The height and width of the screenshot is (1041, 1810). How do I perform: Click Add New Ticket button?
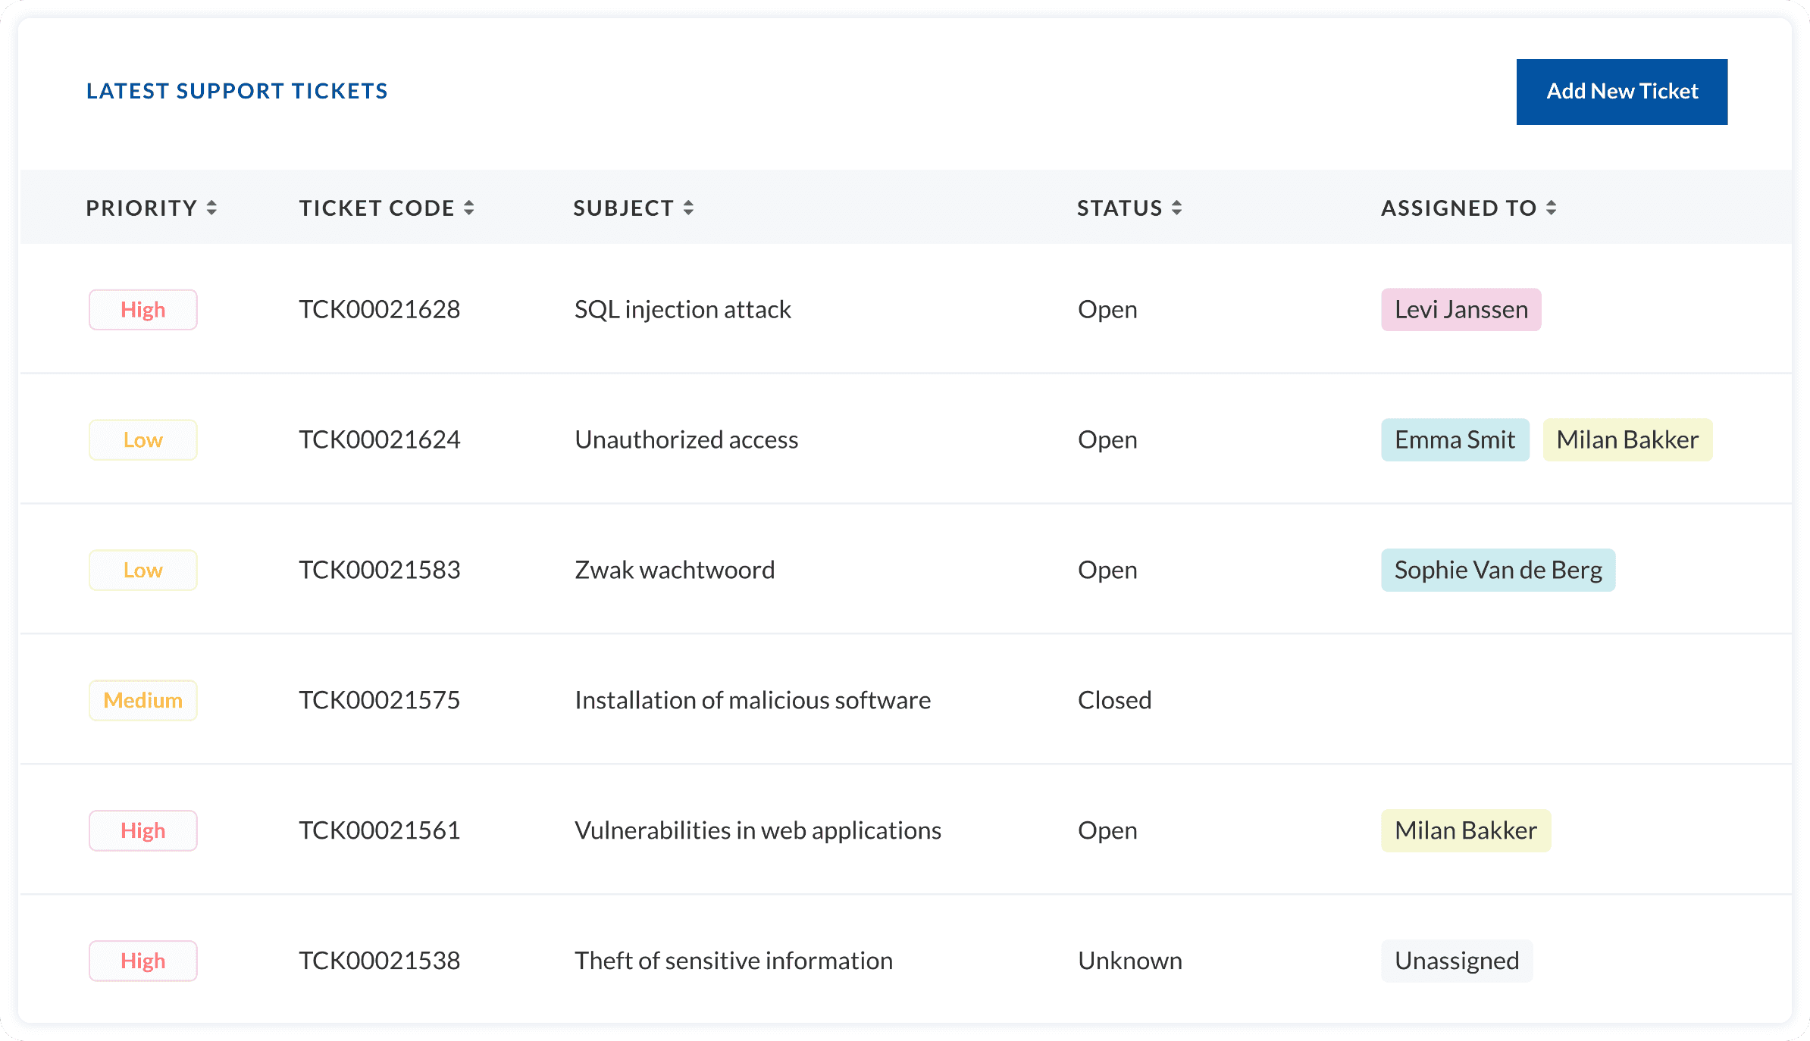(1621, 92)
